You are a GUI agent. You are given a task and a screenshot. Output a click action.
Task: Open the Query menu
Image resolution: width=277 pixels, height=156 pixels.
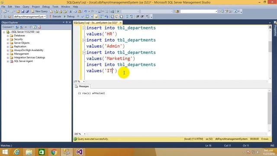click(x=26, y=6)
